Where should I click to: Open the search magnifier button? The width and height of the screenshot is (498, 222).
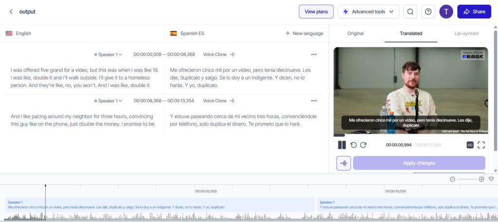coord(410,12)
